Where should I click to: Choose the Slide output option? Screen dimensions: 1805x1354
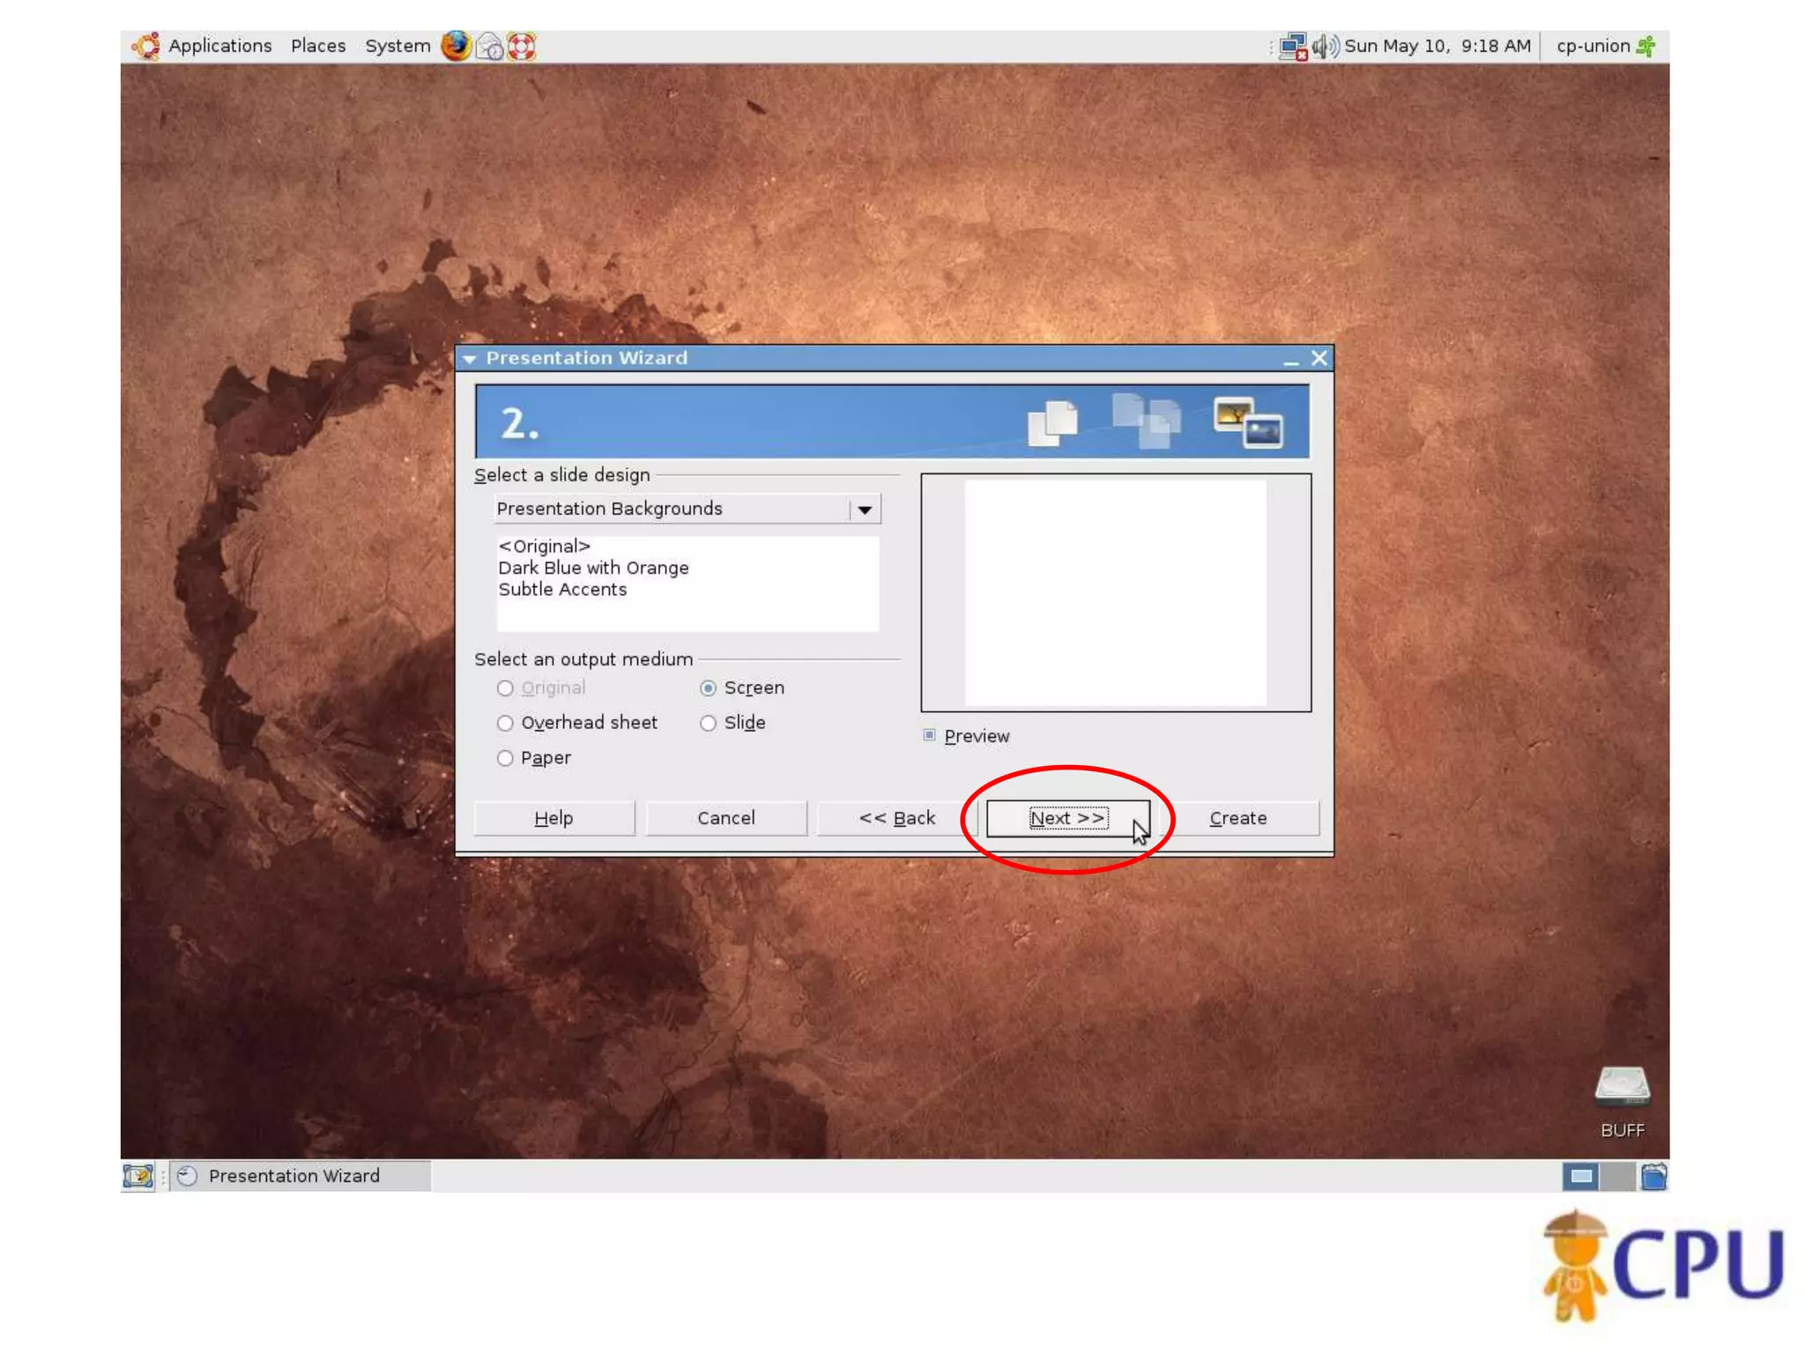[x=709, y=724]
